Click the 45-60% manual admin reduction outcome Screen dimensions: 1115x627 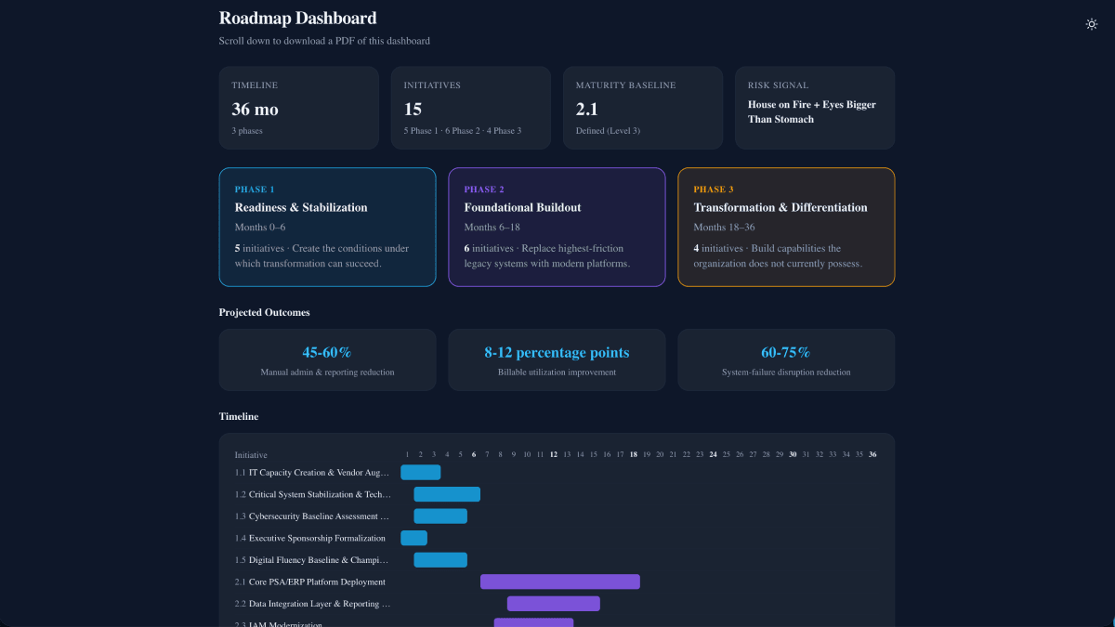[x=327, y=359]
